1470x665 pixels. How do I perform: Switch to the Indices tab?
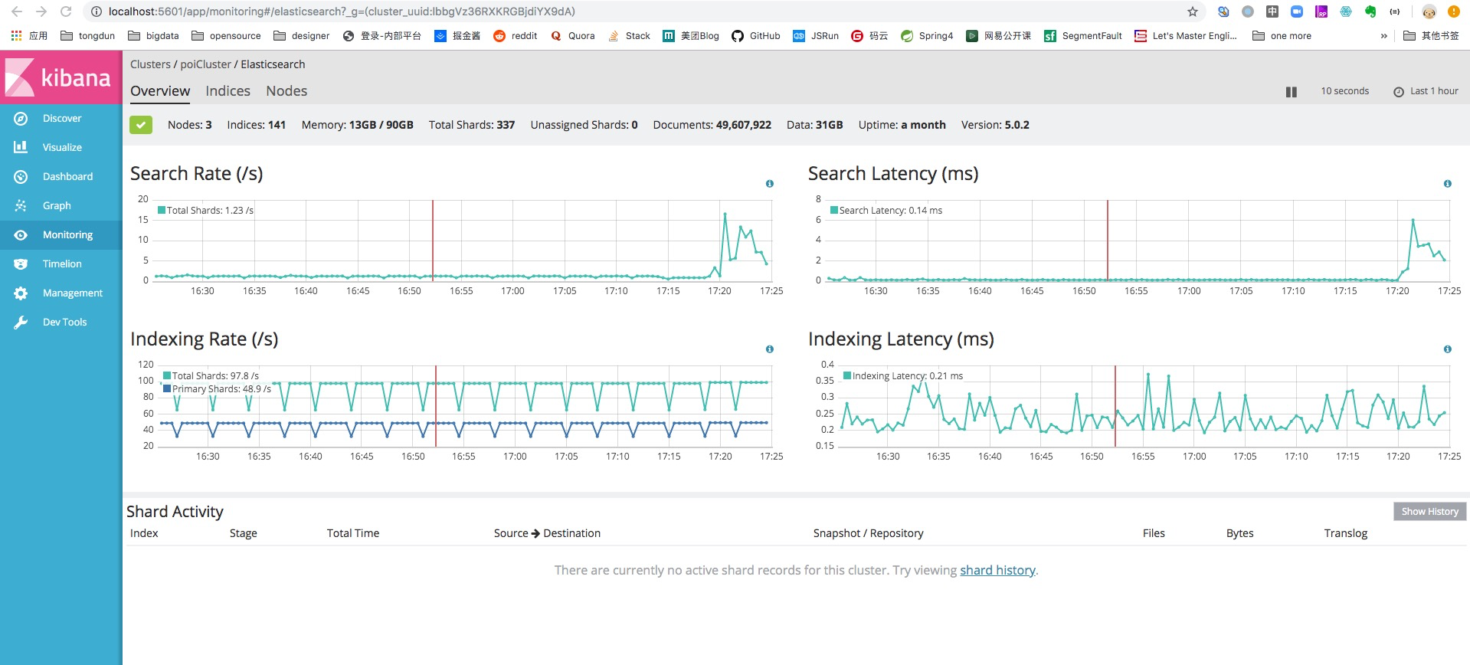pos(228,91)
